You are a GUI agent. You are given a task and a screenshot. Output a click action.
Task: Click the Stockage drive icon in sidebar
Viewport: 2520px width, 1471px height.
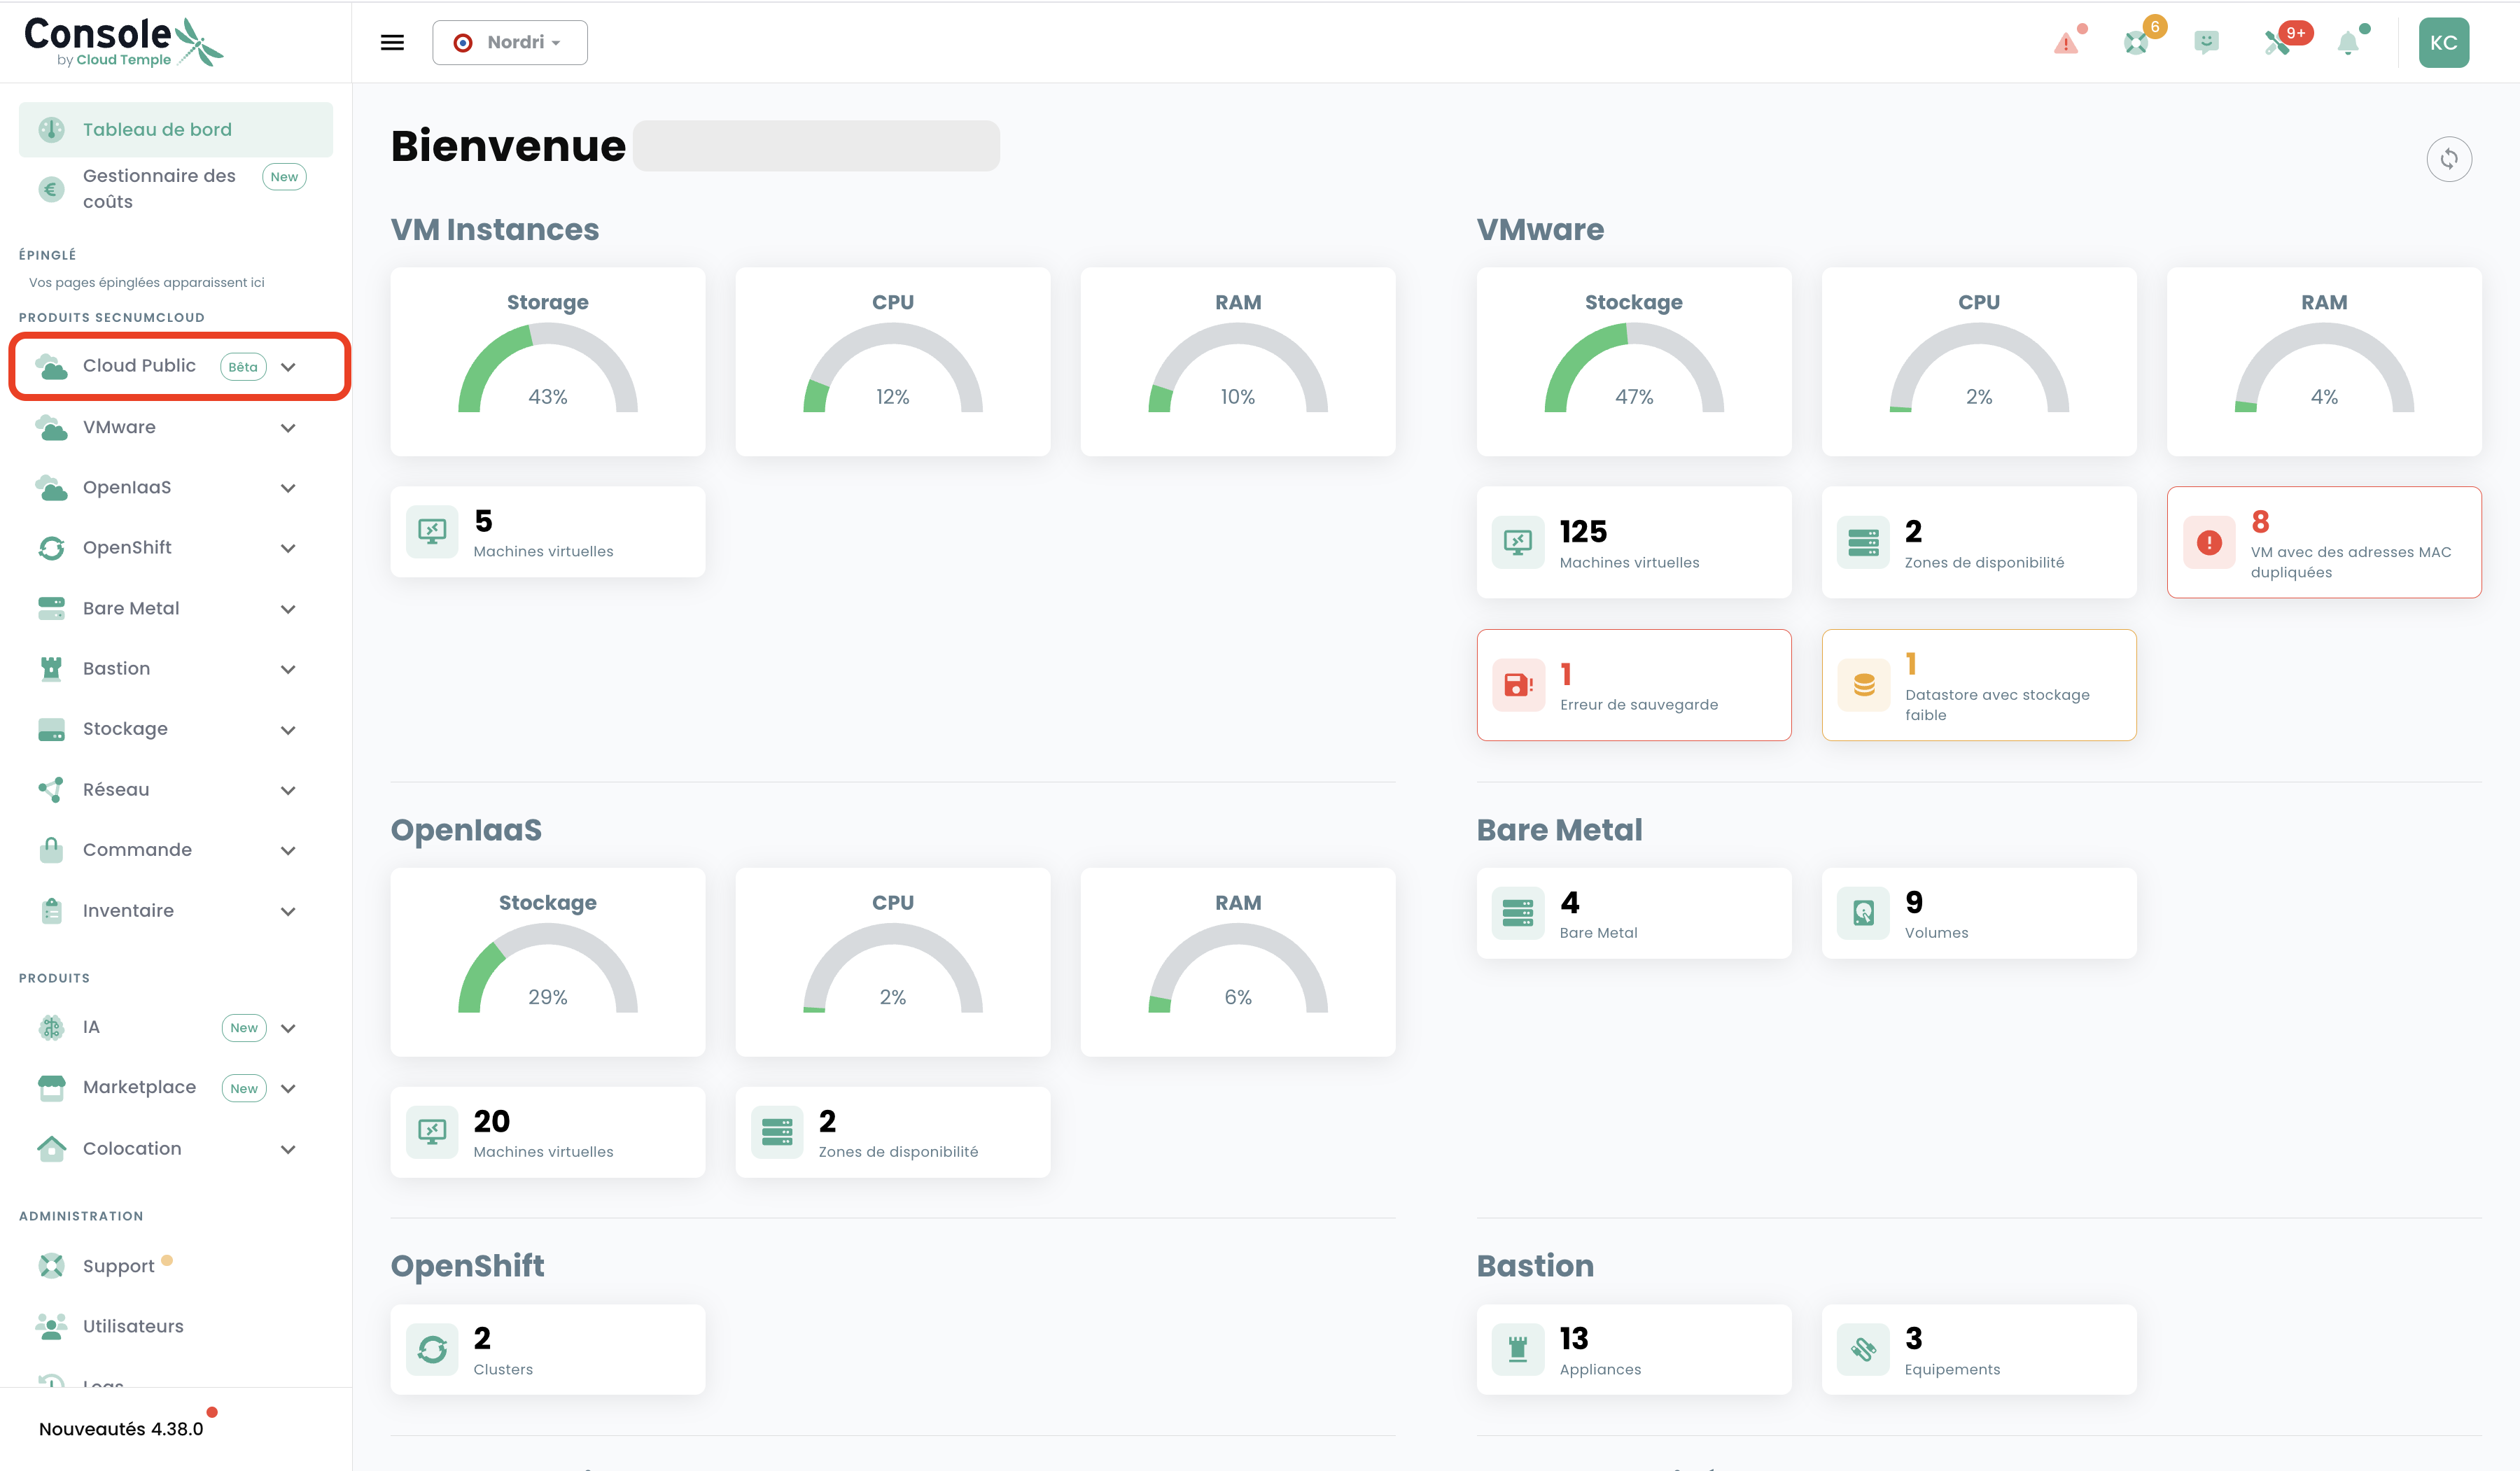(x=51, y=729)
